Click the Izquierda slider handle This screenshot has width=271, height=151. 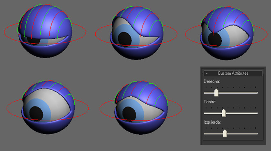point(225,133)
